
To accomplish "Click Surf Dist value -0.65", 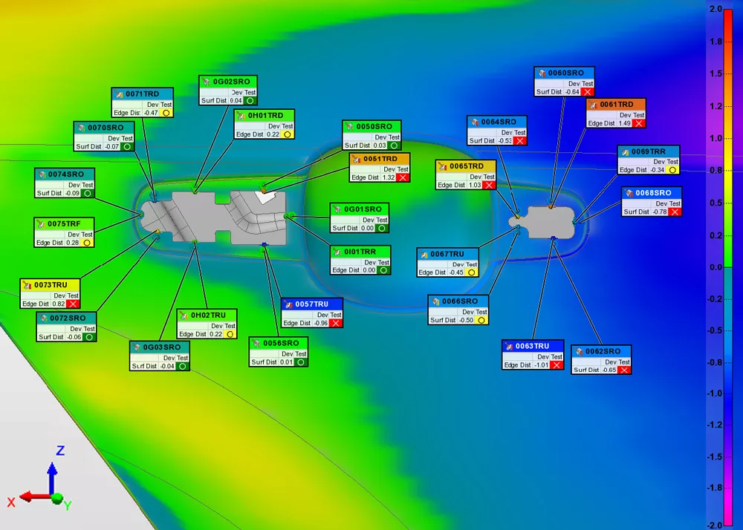I will (609, 370).
